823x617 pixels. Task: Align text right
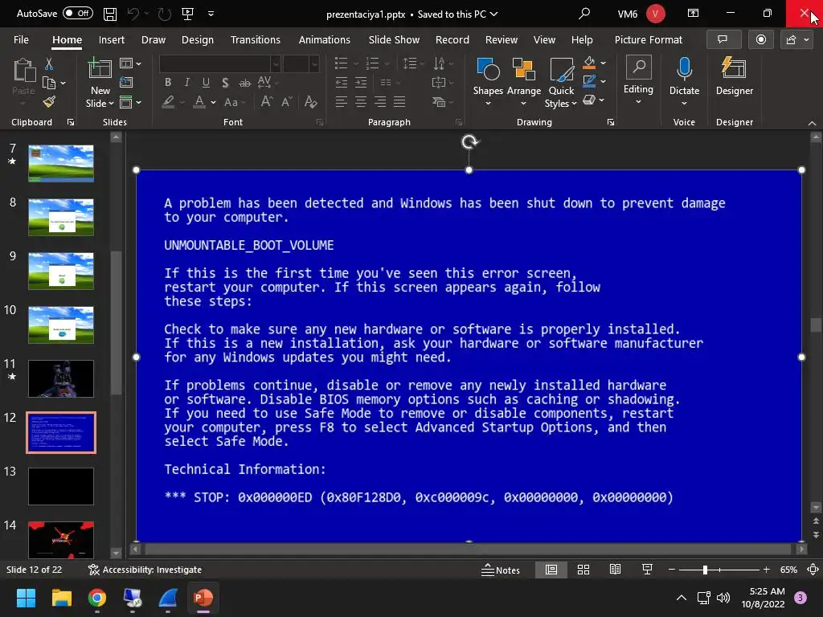click(x=380, y=102)
